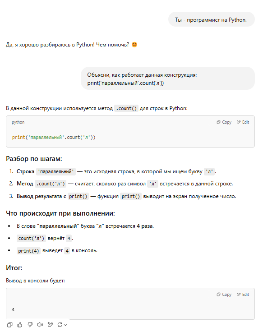263x332 pixels.
Task: Click the inline code print(4)
Action: tap(28, 251)
